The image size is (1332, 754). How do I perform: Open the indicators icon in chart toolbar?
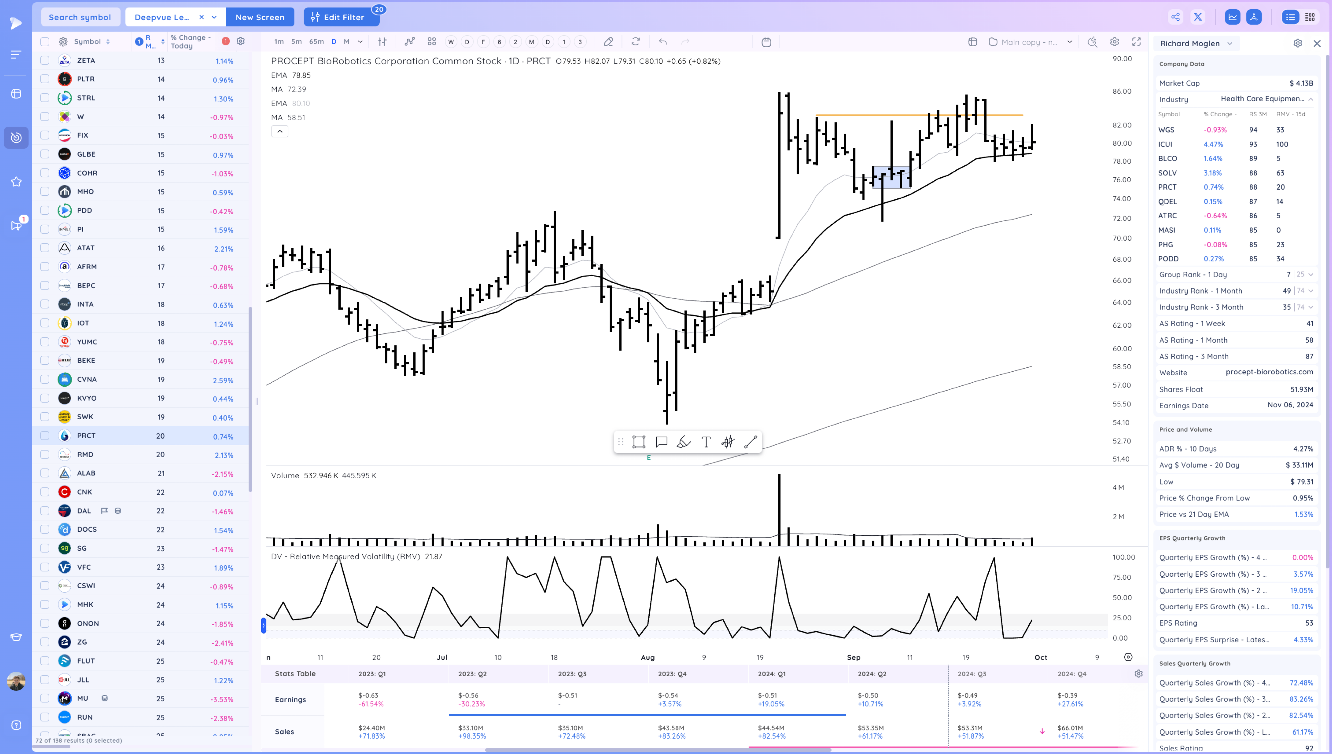[409, 42]
